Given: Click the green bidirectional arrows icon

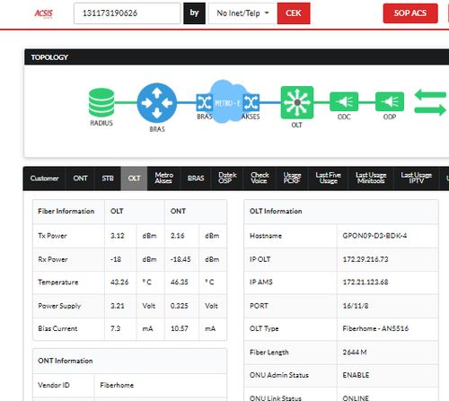Looking at the screenshot, I should tap(430, 102).
